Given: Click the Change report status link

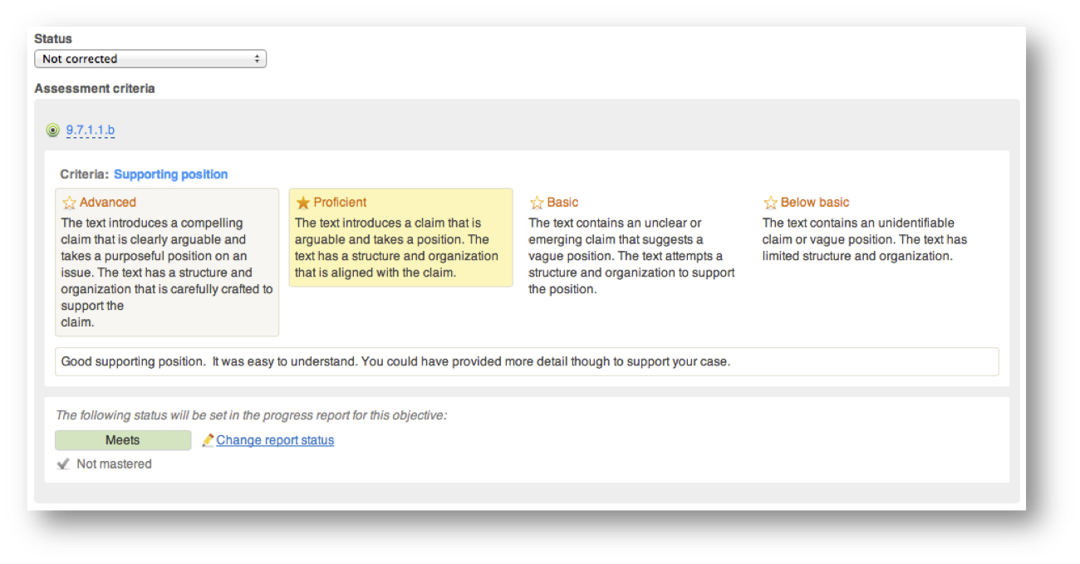Looking at the screenshot, I should point(275,440).
